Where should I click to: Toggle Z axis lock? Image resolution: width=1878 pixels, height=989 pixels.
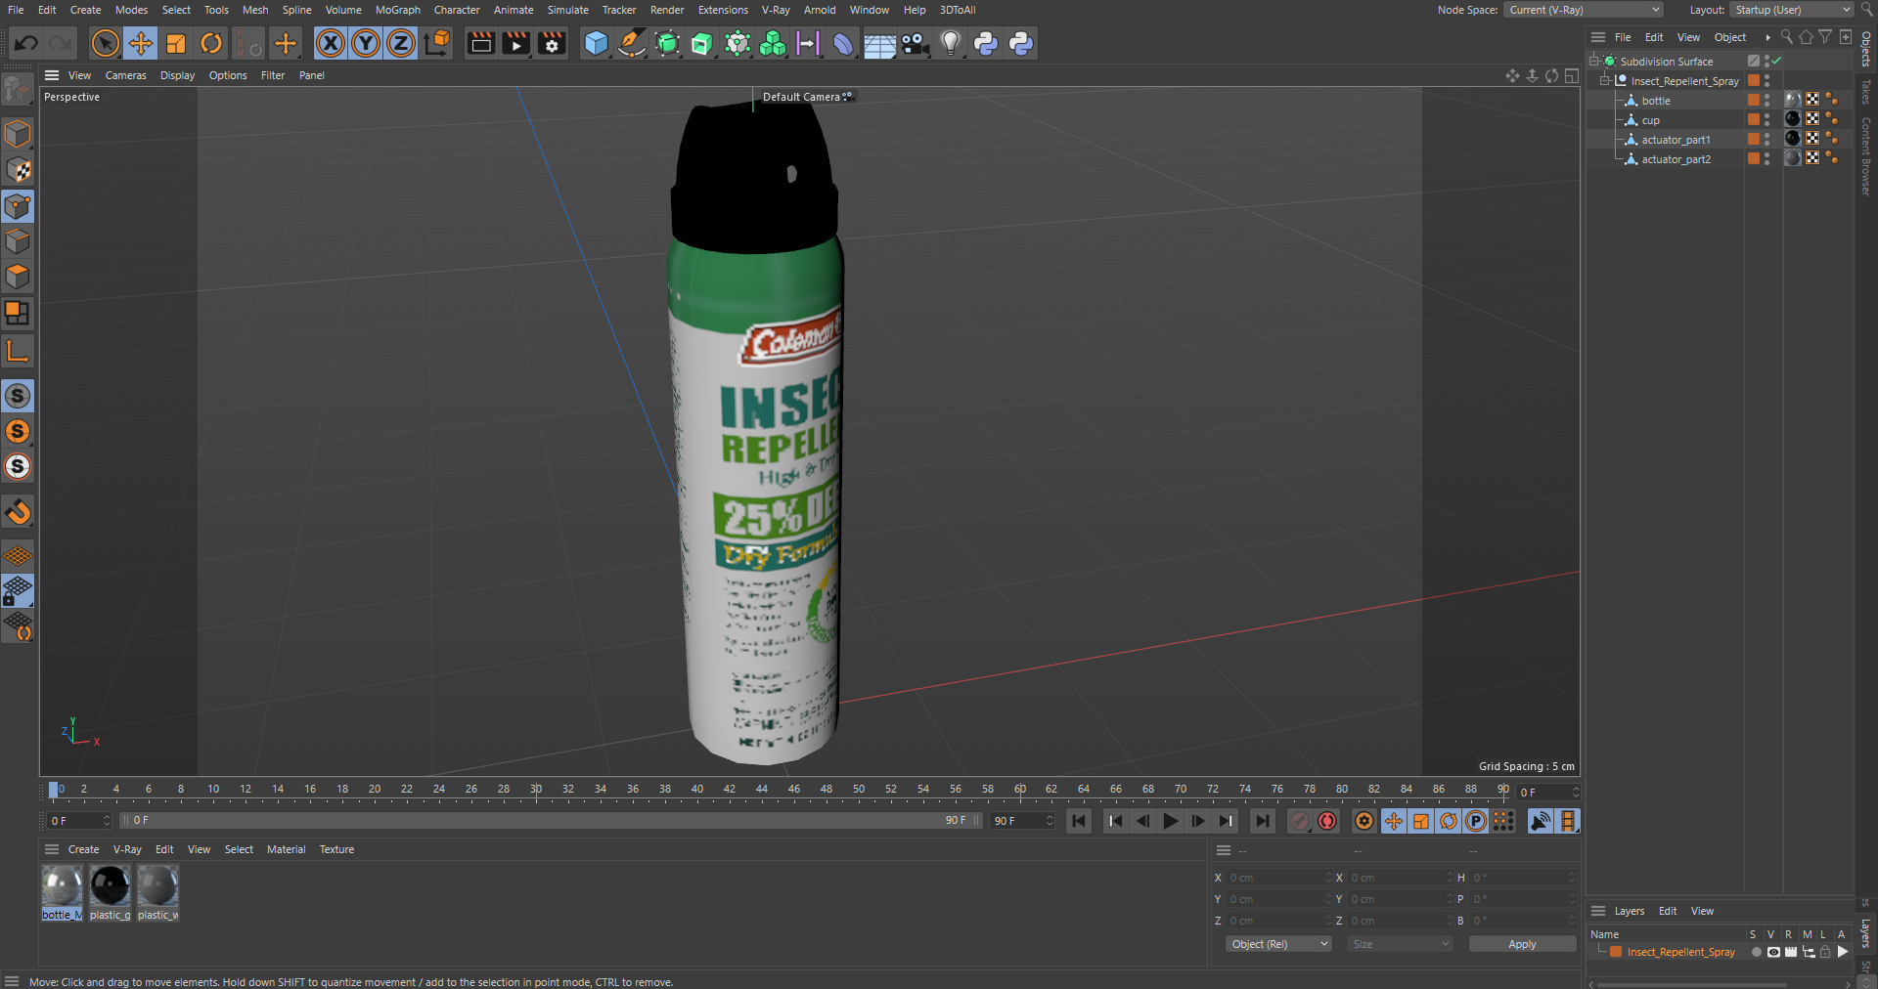[401, 43]
